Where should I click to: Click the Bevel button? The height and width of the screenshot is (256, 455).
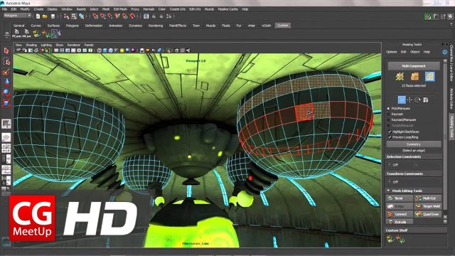pyautogui.click(x=400, y=198)
